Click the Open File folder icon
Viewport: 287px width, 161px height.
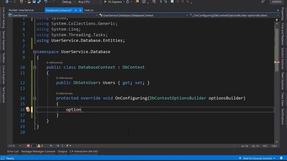[x=29, y=2]
